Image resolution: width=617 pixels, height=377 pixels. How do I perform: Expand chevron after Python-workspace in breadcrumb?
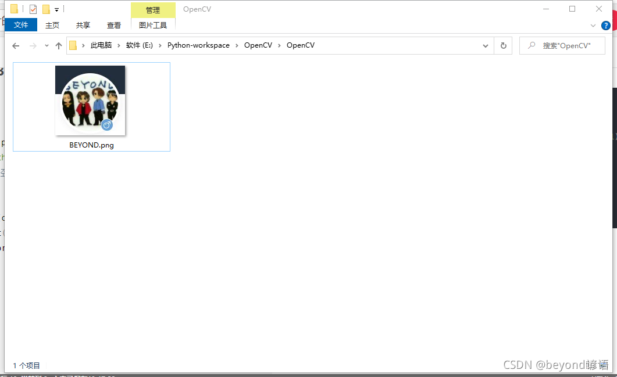tap(237, 46)
